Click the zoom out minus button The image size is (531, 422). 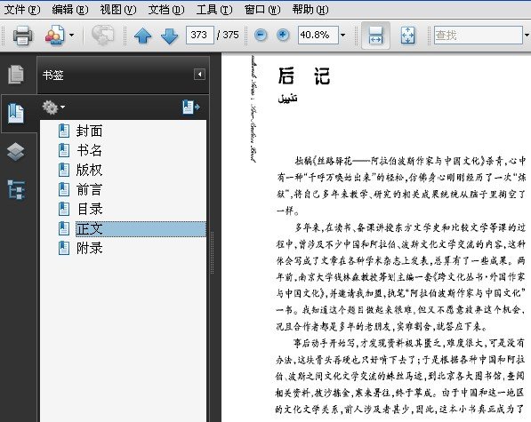(x=261, y=35)
